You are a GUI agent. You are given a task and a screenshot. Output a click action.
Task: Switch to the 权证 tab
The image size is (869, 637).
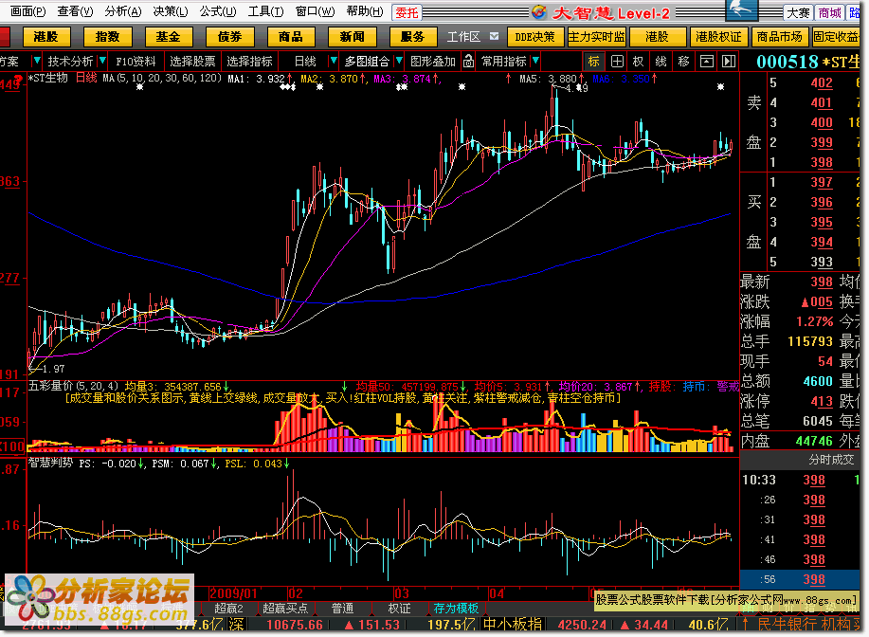[399, 609]
